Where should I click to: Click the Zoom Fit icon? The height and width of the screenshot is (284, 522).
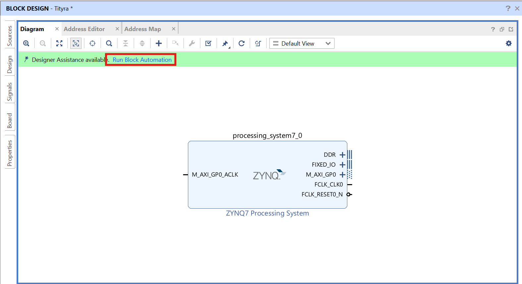point(59,43)
